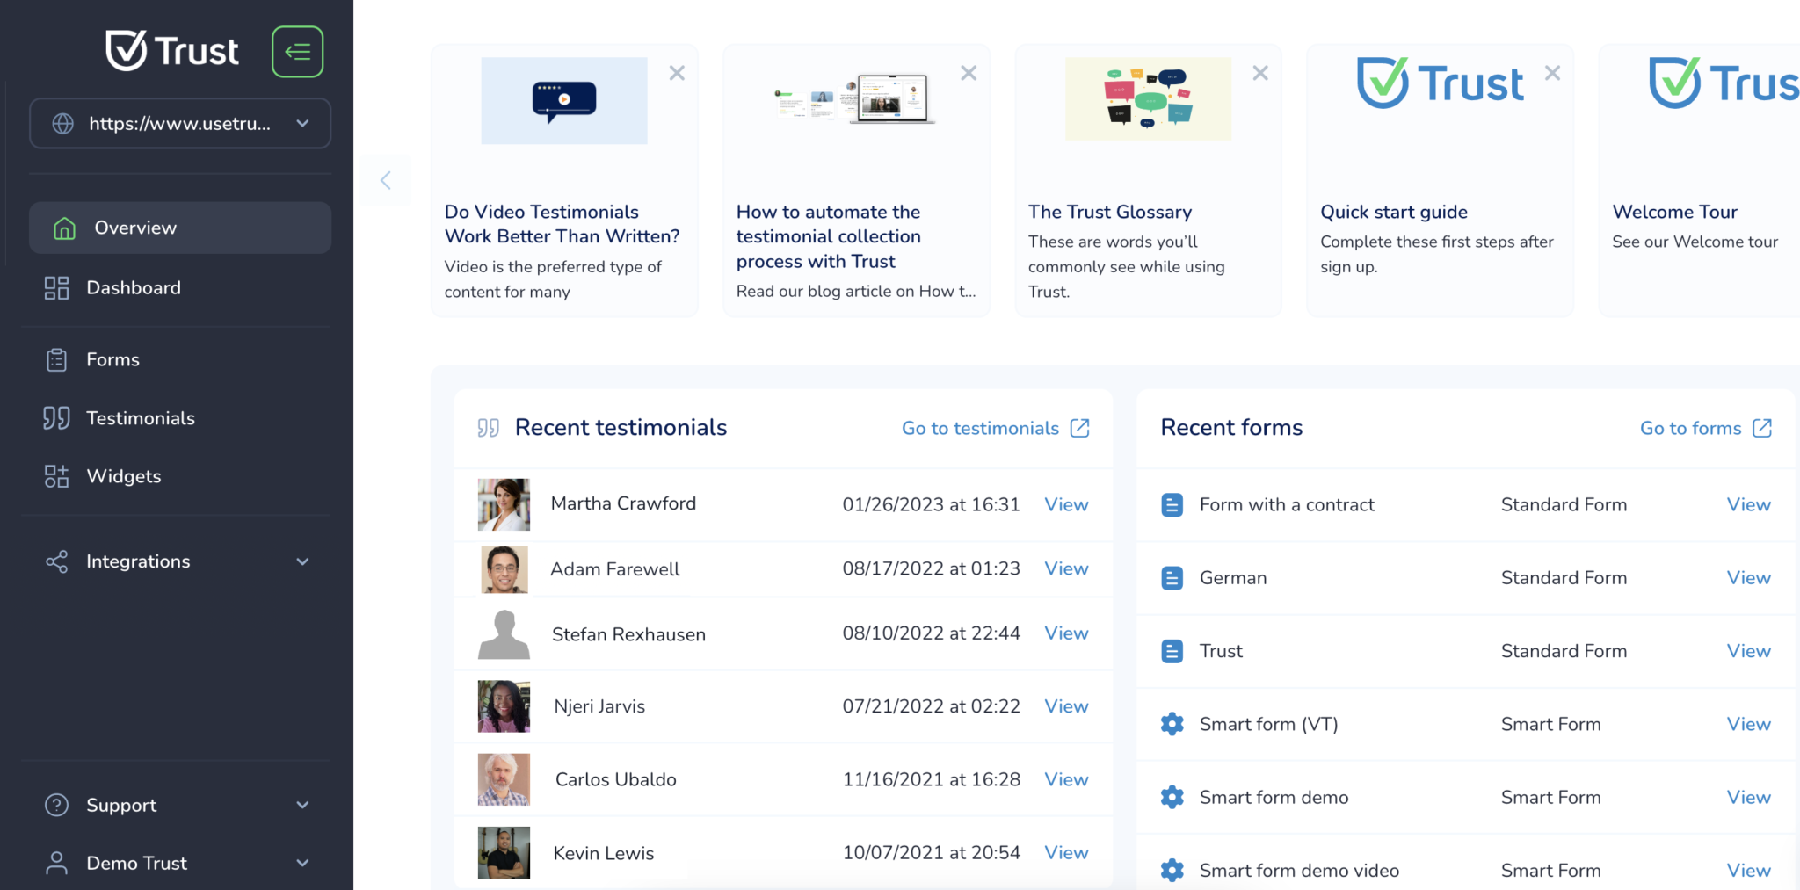Image resolution: width=1800 pixels, height=890 pixels.
Task: View Stefan Rexhausen's testimonial
Action: [1066, 633]
